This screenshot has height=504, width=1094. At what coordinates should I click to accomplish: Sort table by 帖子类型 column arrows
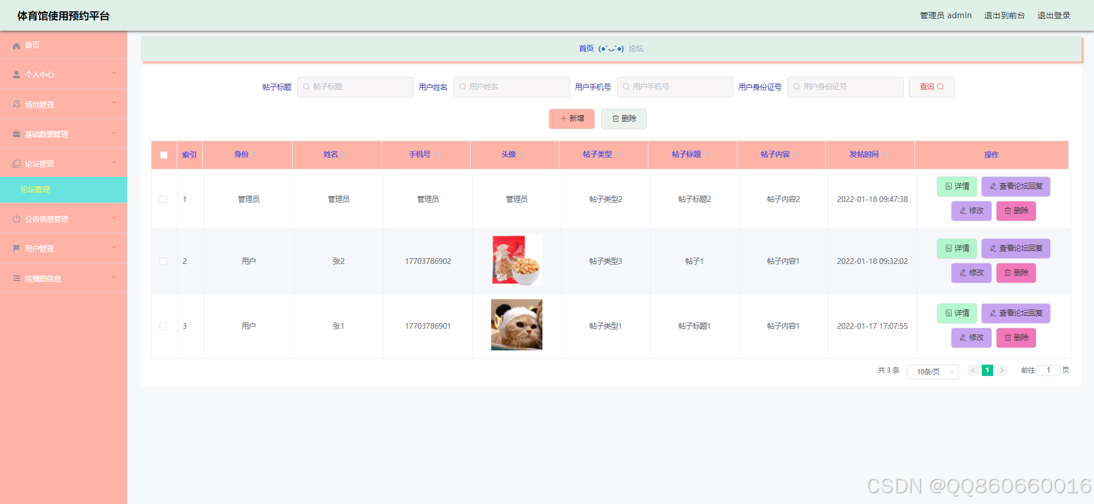(x=618, y=155)
